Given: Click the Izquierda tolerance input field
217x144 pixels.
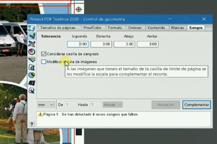Looking at the screenshot, I should (78, 44).
